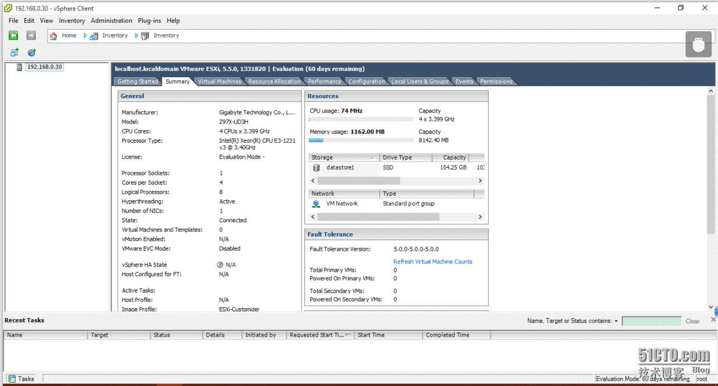Image resolution: width=718 pixels, height=386 pixels.
Task: Open dropdown arrow before last Inventory breadcrumb
Action: coord(137,36)
